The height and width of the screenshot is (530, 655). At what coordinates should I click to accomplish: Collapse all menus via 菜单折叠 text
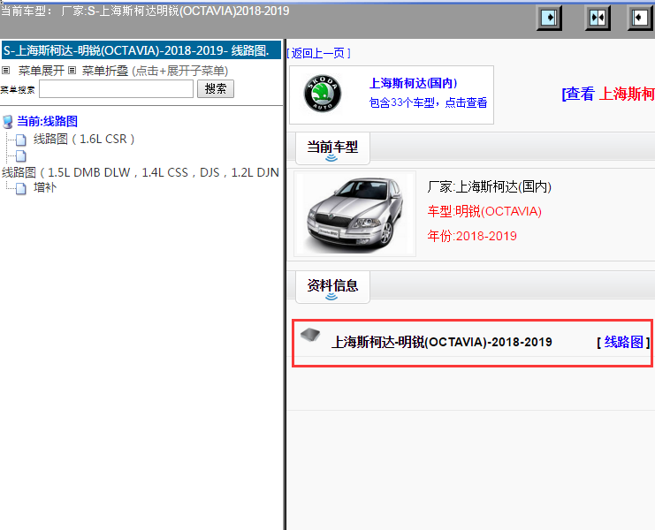pos(105,71)
